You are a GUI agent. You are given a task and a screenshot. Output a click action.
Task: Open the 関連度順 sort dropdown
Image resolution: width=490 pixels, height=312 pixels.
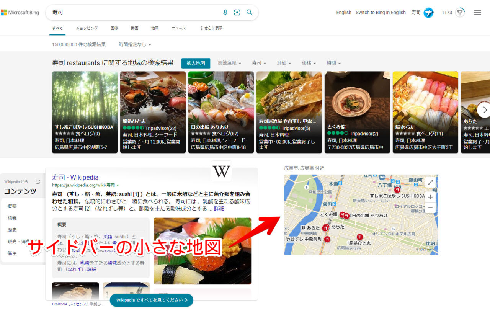point(230,63)
